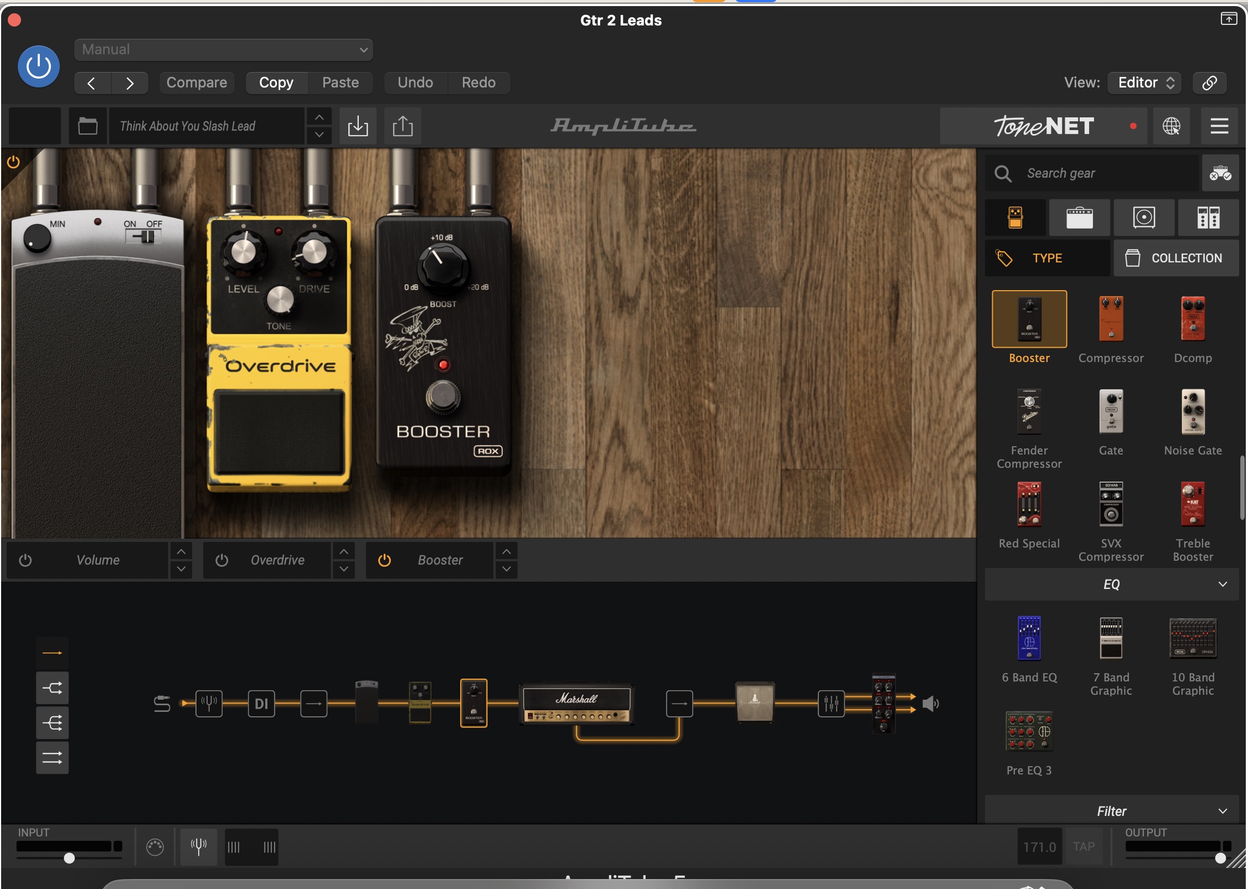Viewport: 1248px width, 889px height.
Task: Click the Volume pedal ON OFF switch
Action: coord(143,237)
